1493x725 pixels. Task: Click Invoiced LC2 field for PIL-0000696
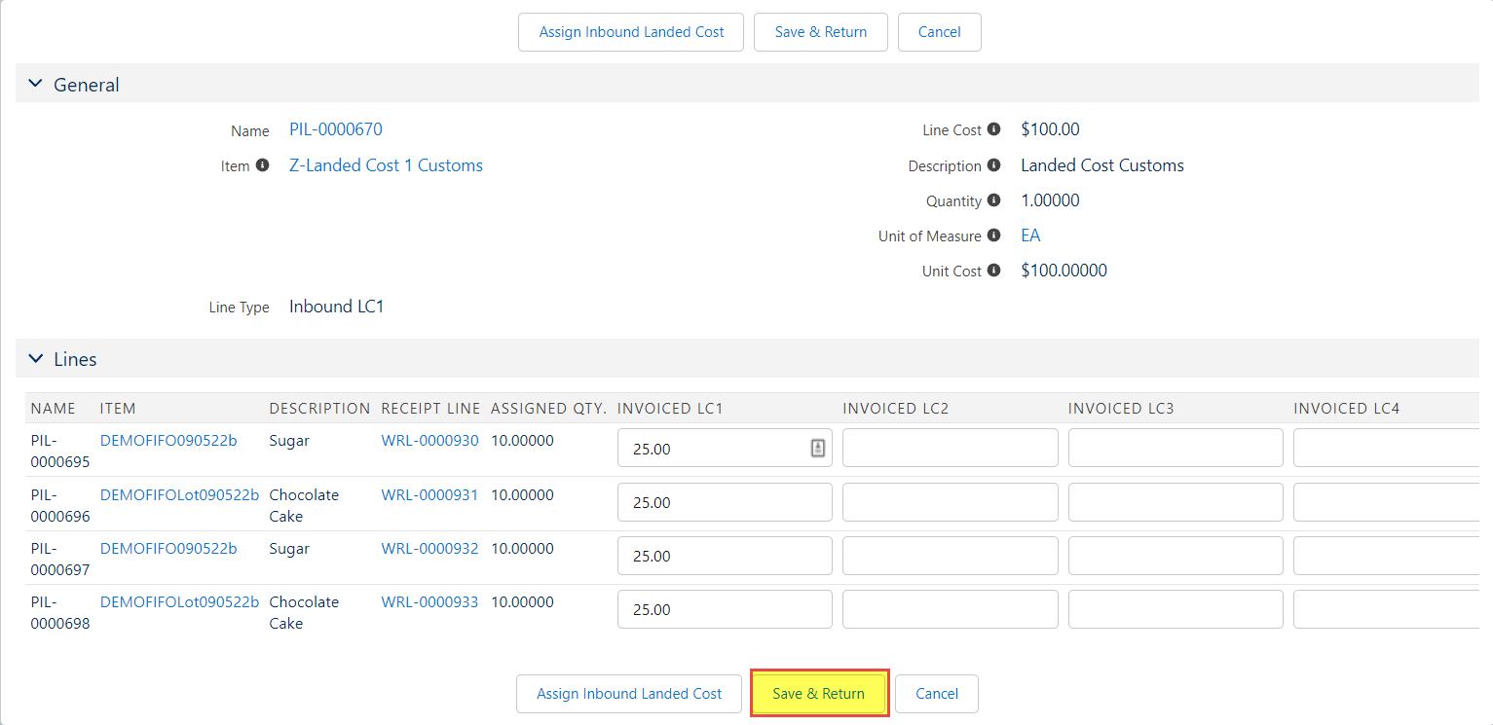click(x=951, y=502)
